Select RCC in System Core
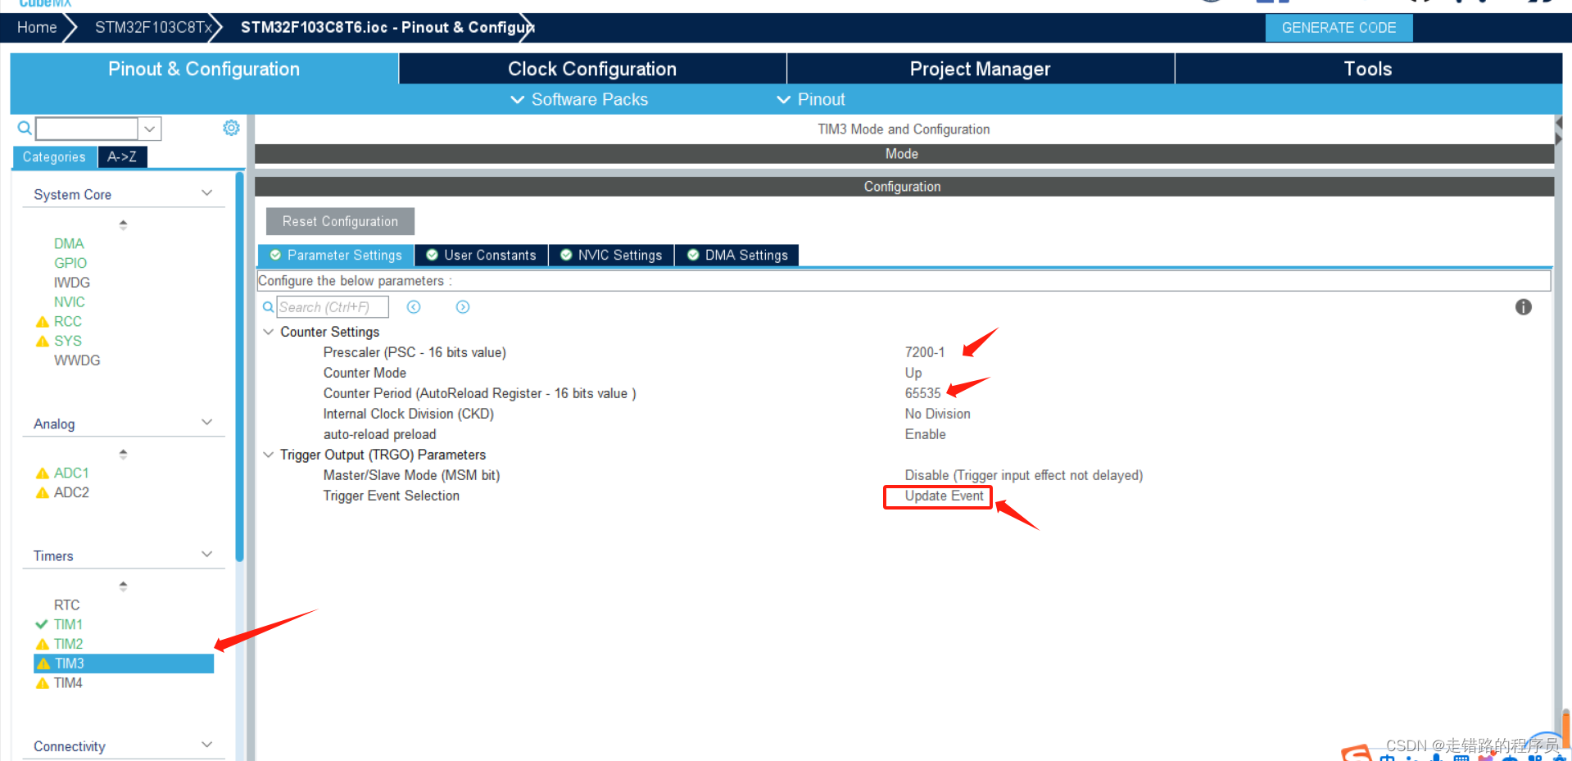The width and height of the screenshot is (1572, 761). [x=68, y=322]
